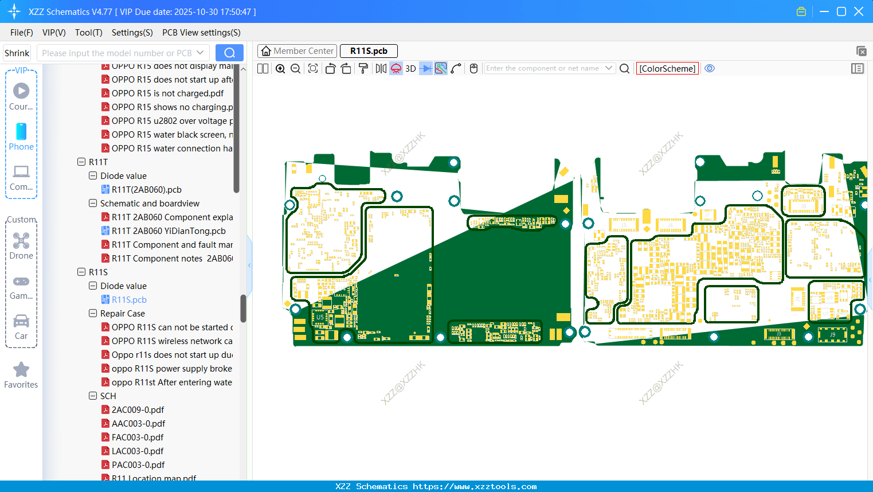Select the paint roller tool

coord(363,69)
